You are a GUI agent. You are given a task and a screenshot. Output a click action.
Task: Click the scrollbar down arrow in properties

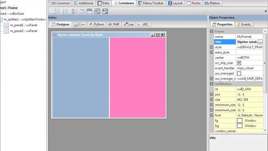265,130
